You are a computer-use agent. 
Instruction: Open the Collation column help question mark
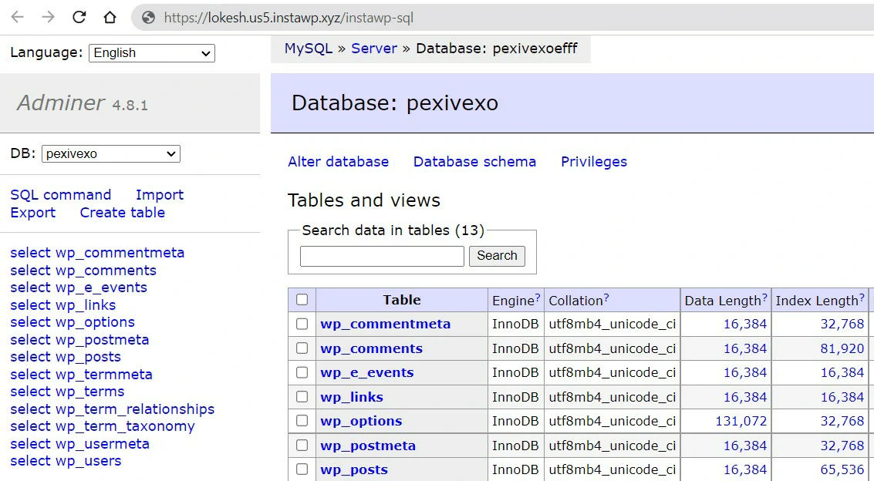pyautogui.click(x=606, y=298)
